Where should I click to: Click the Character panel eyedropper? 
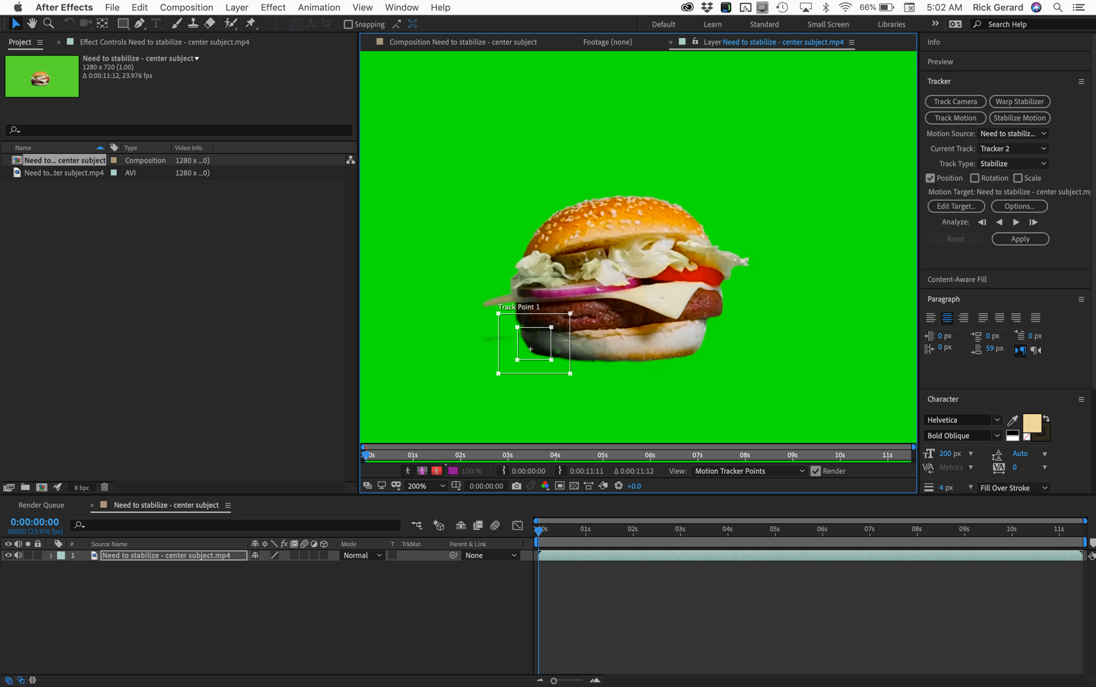(x=1013, y=420)
